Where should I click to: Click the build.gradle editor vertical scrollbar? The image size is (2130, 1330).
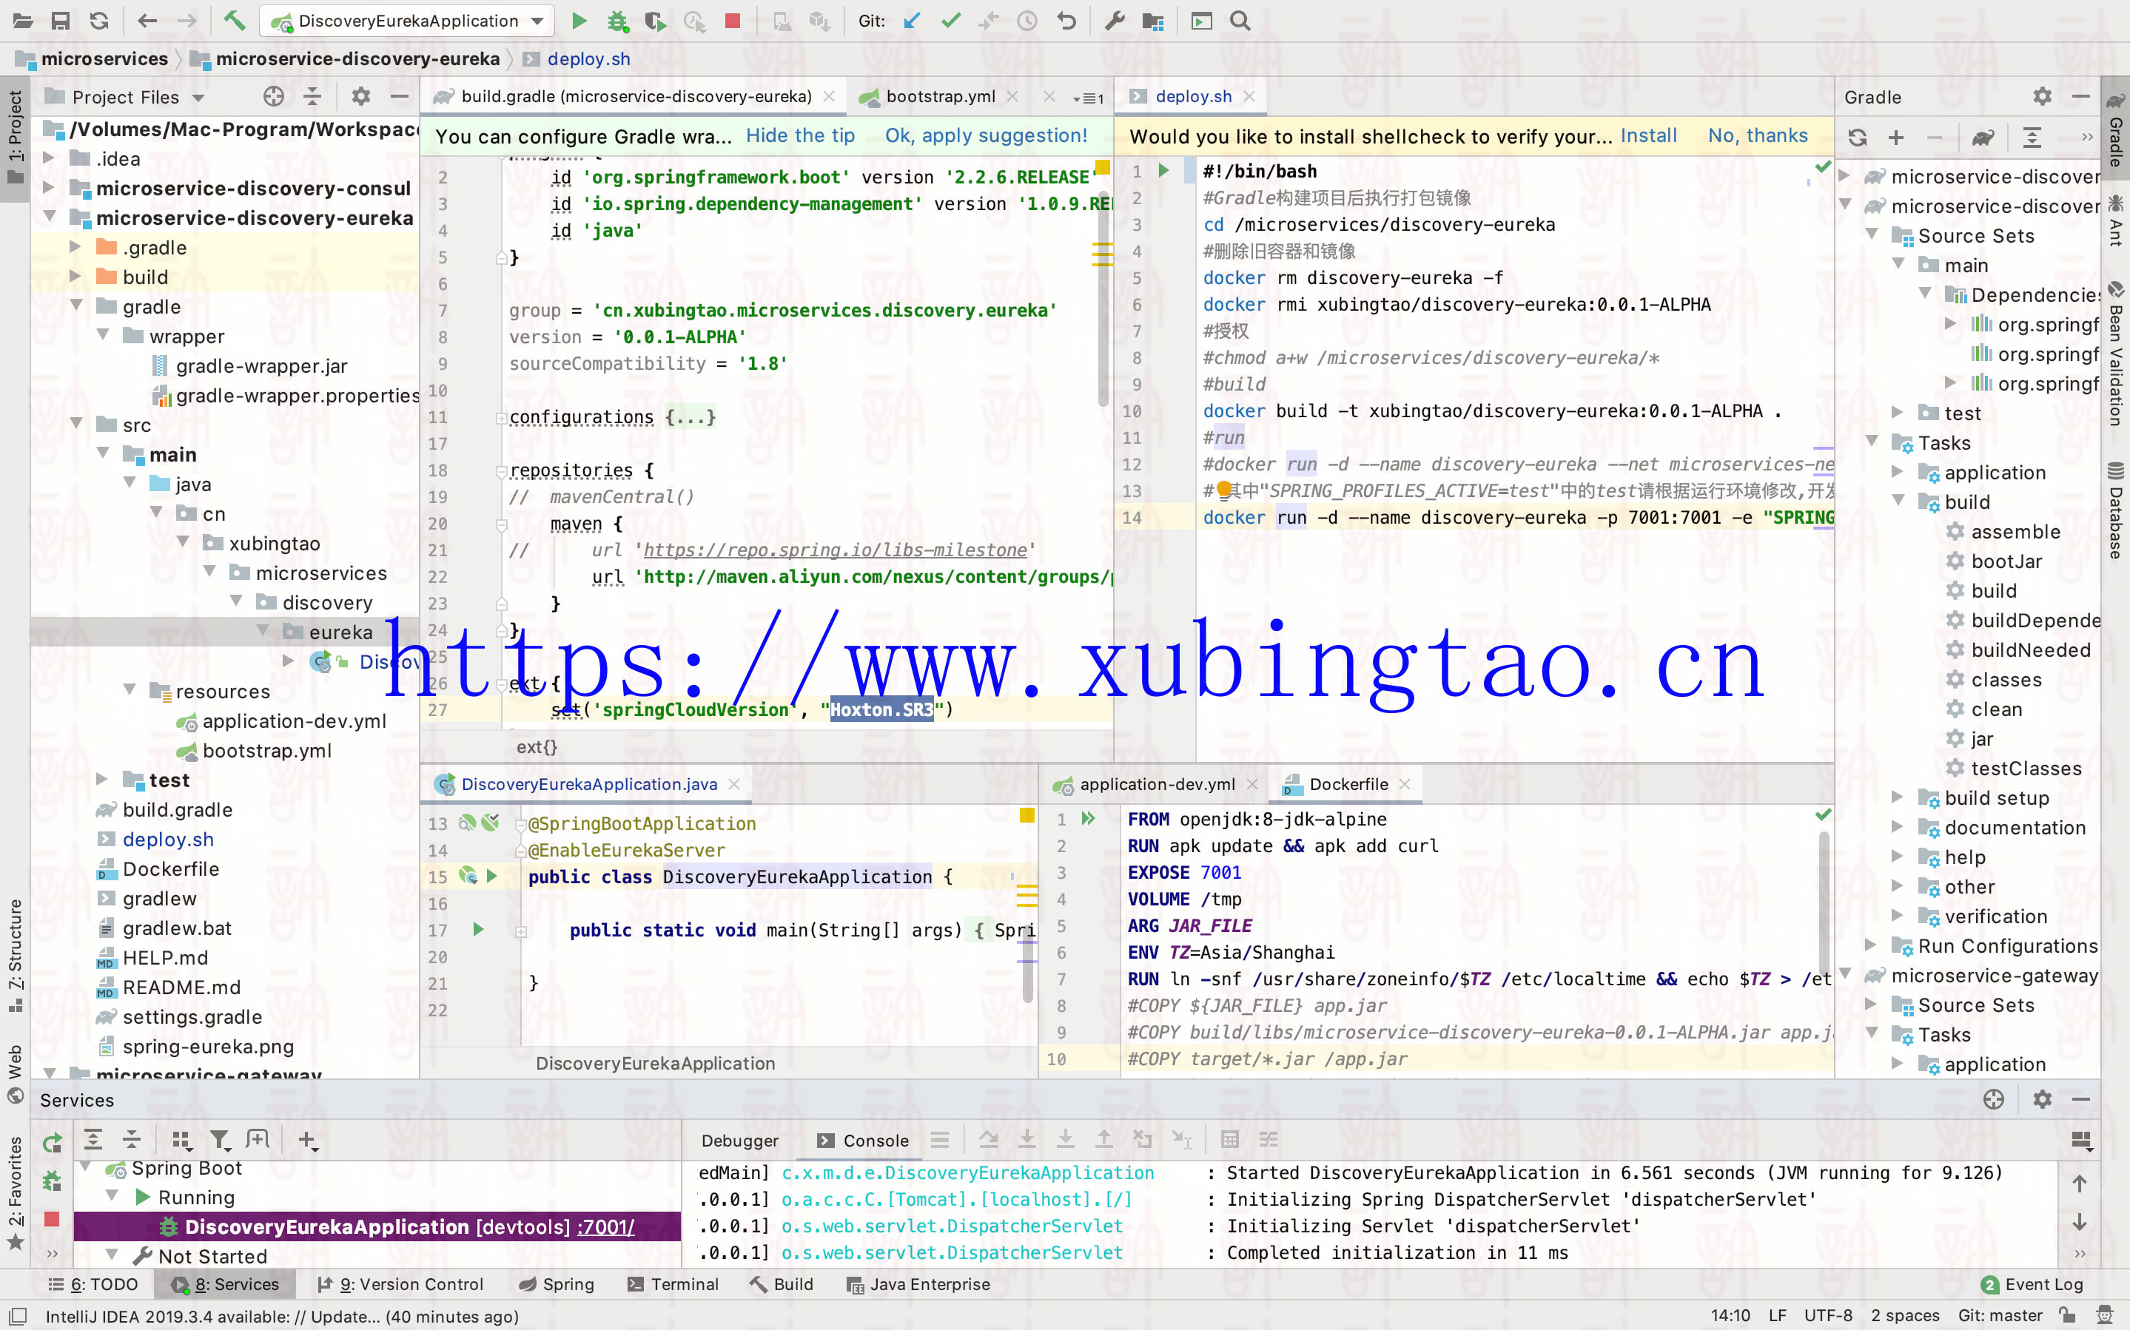1103,299
